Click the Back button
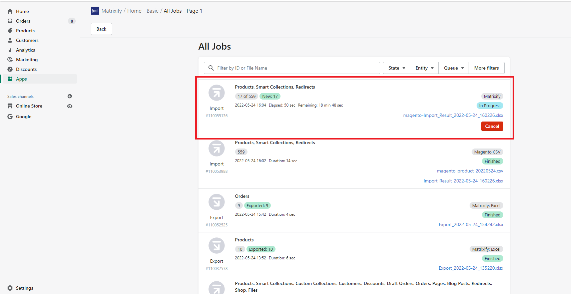Image resolution: width=571 pixels, height=294 pixels. tap(101, 29)
